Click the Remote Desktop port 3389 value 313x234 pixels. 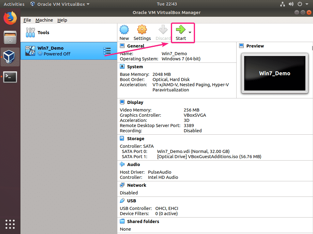click(x=189, y=126)
